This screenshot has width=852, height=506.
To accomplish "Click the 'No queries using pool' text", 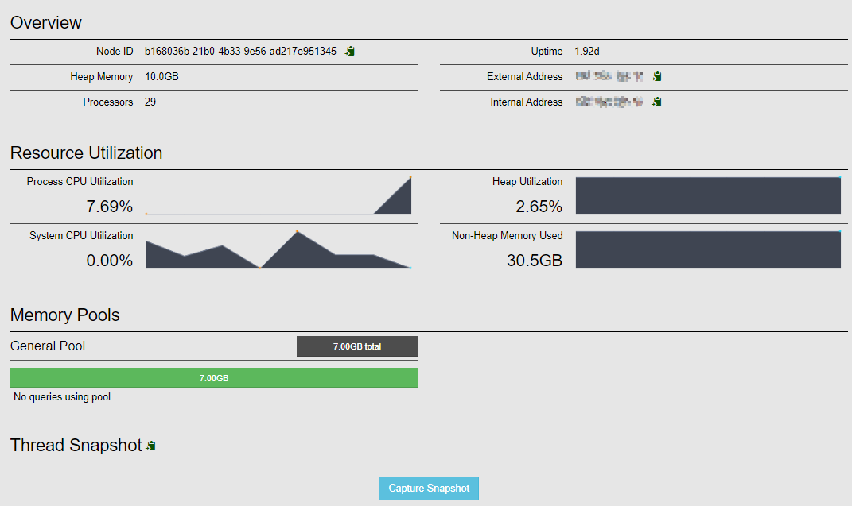I will pos(62,397).
